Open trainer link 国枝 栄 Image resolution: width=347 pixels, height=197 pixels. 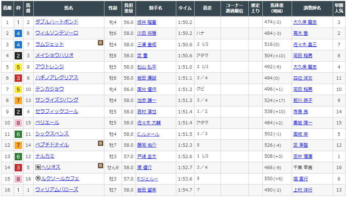coord(300,134)
